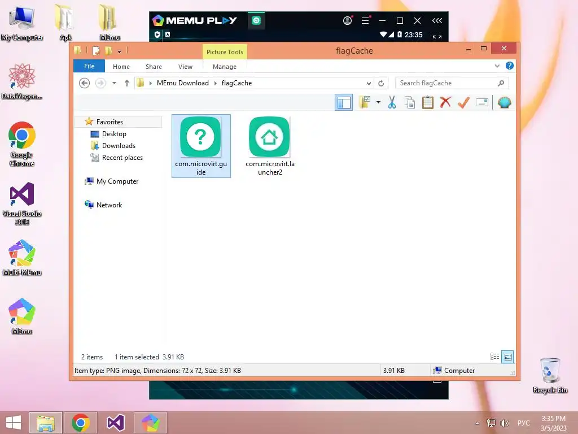
Task: Collapse MEmu Play sidebar with triple chevron
Action: (437, 21)
